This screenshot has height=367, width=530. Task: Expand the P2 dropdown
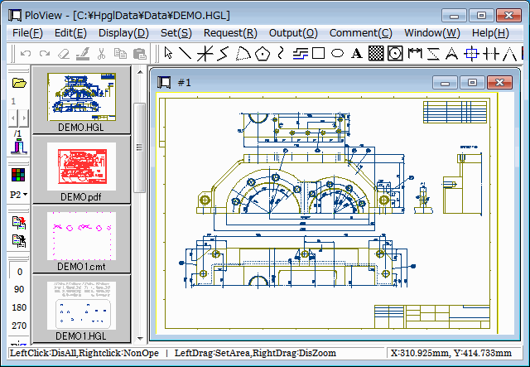(19, 194)
